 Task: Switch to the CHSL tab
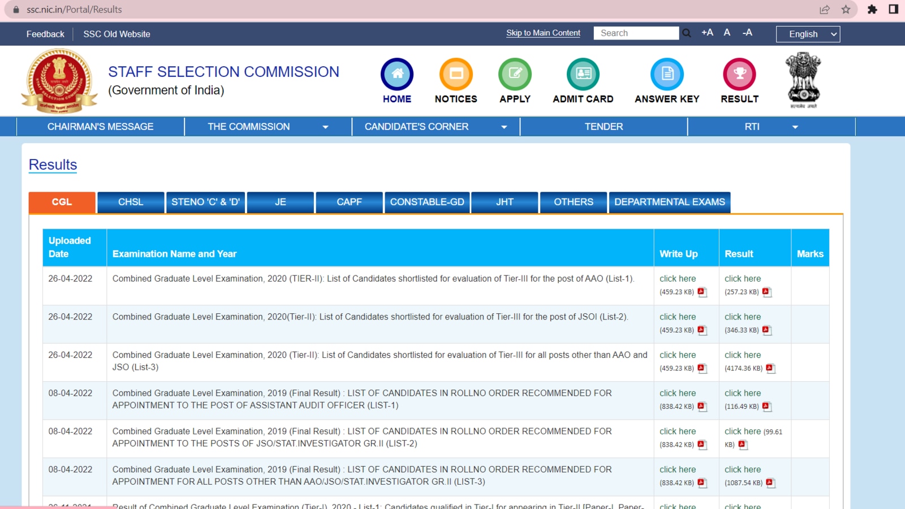131,202
